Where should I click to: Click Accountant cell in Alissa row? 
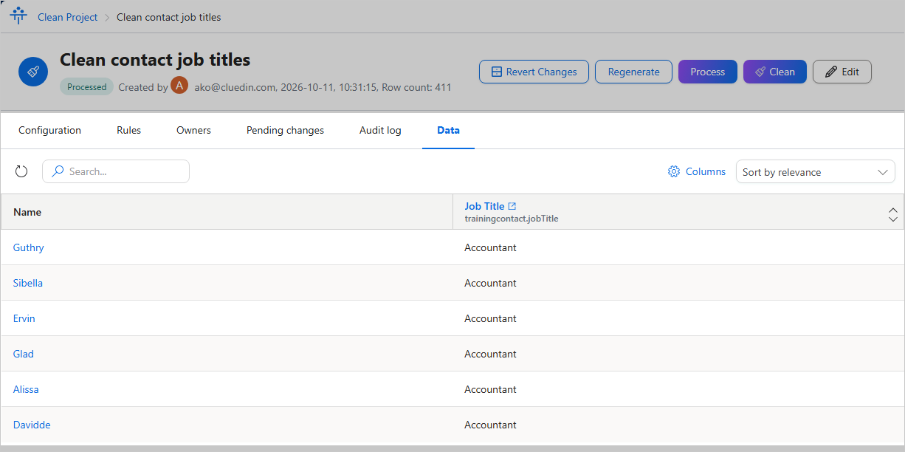[x=490, y=389]
